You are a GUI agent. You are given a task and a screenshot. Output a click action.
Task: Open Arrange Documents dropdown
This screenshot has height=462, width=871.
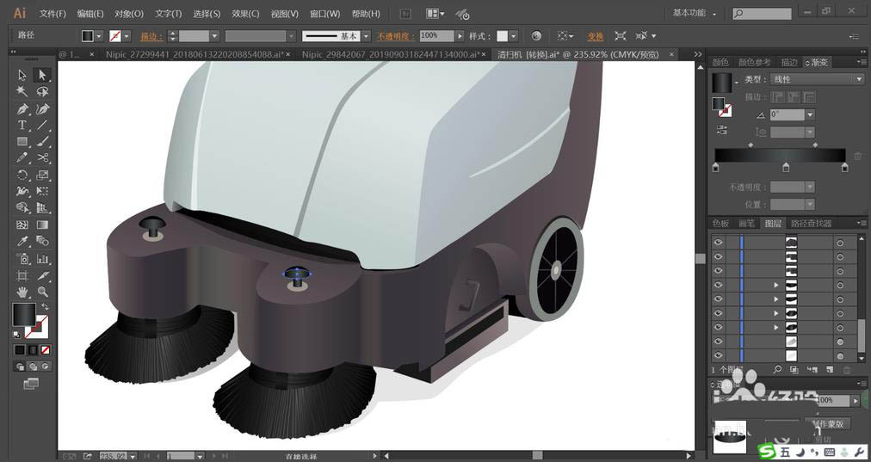435,13
